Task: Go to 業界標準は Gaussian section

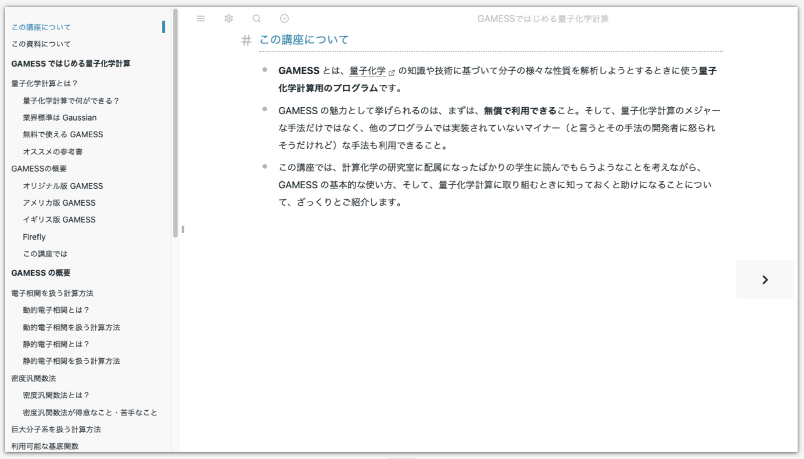Action: [x=60, y=118]
